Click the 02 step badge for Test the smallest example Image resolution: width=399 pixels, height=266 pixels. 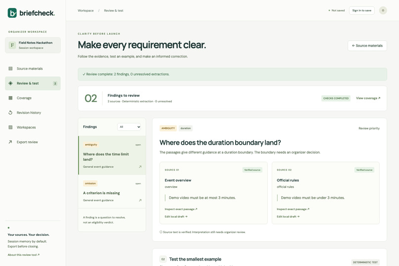pyautogui.click(x=163, y=259)
